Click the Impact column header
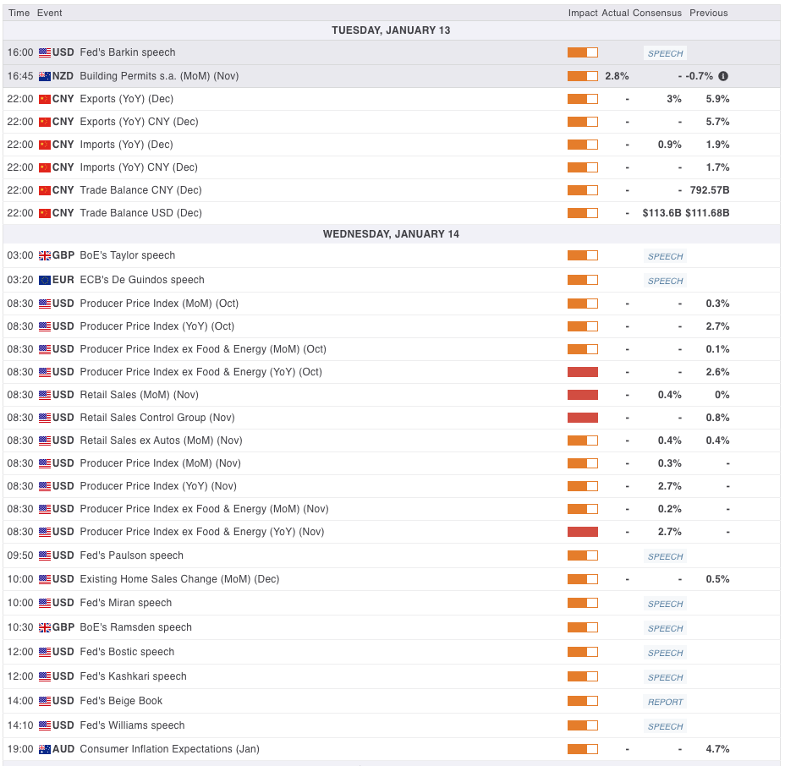This screenshot has width=796, height=766. pos(582,14)
